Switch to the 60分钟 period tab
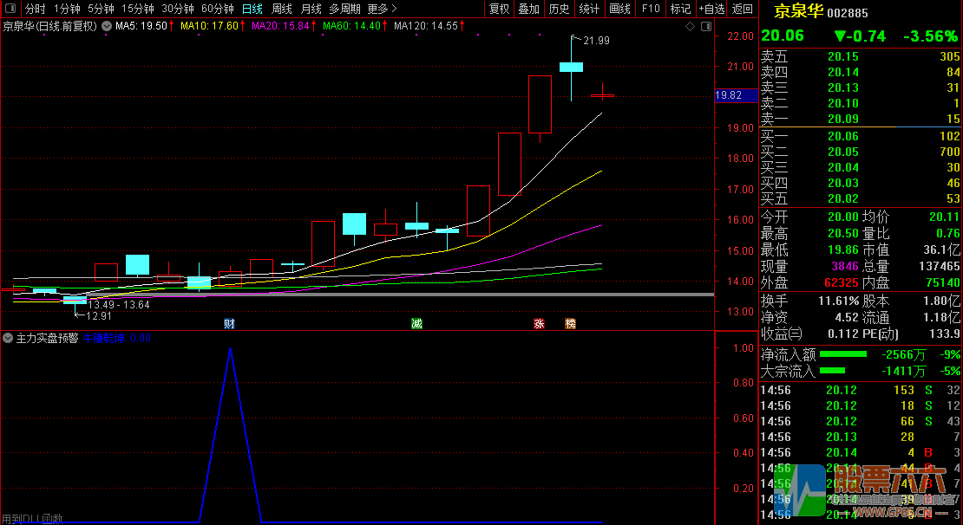This screenshot has height=525, width=963. (217, 9)
